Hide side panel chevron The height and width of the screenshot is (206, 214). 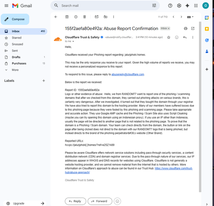[x=207, y=204]
